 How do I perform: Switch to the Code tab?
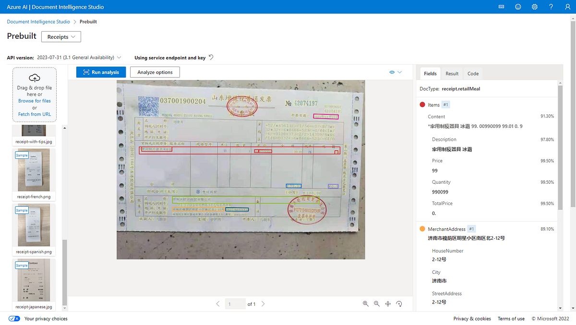click(473, 74)
